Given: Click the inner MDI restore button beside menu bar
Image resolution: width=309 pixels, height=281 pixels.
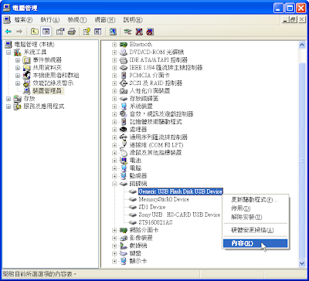Looking at the screenshot, I should [293, 20].
